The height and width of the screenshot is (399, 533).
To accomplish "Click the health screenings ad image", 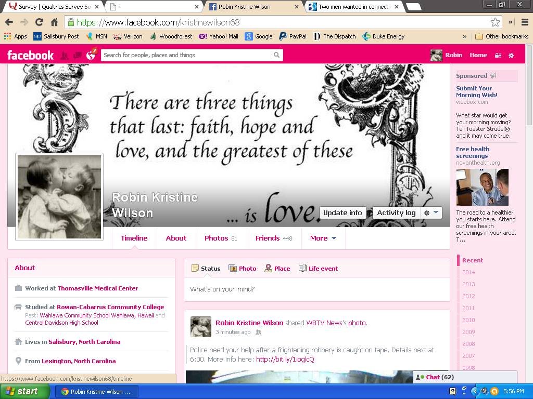I will (x=483, y=187).
